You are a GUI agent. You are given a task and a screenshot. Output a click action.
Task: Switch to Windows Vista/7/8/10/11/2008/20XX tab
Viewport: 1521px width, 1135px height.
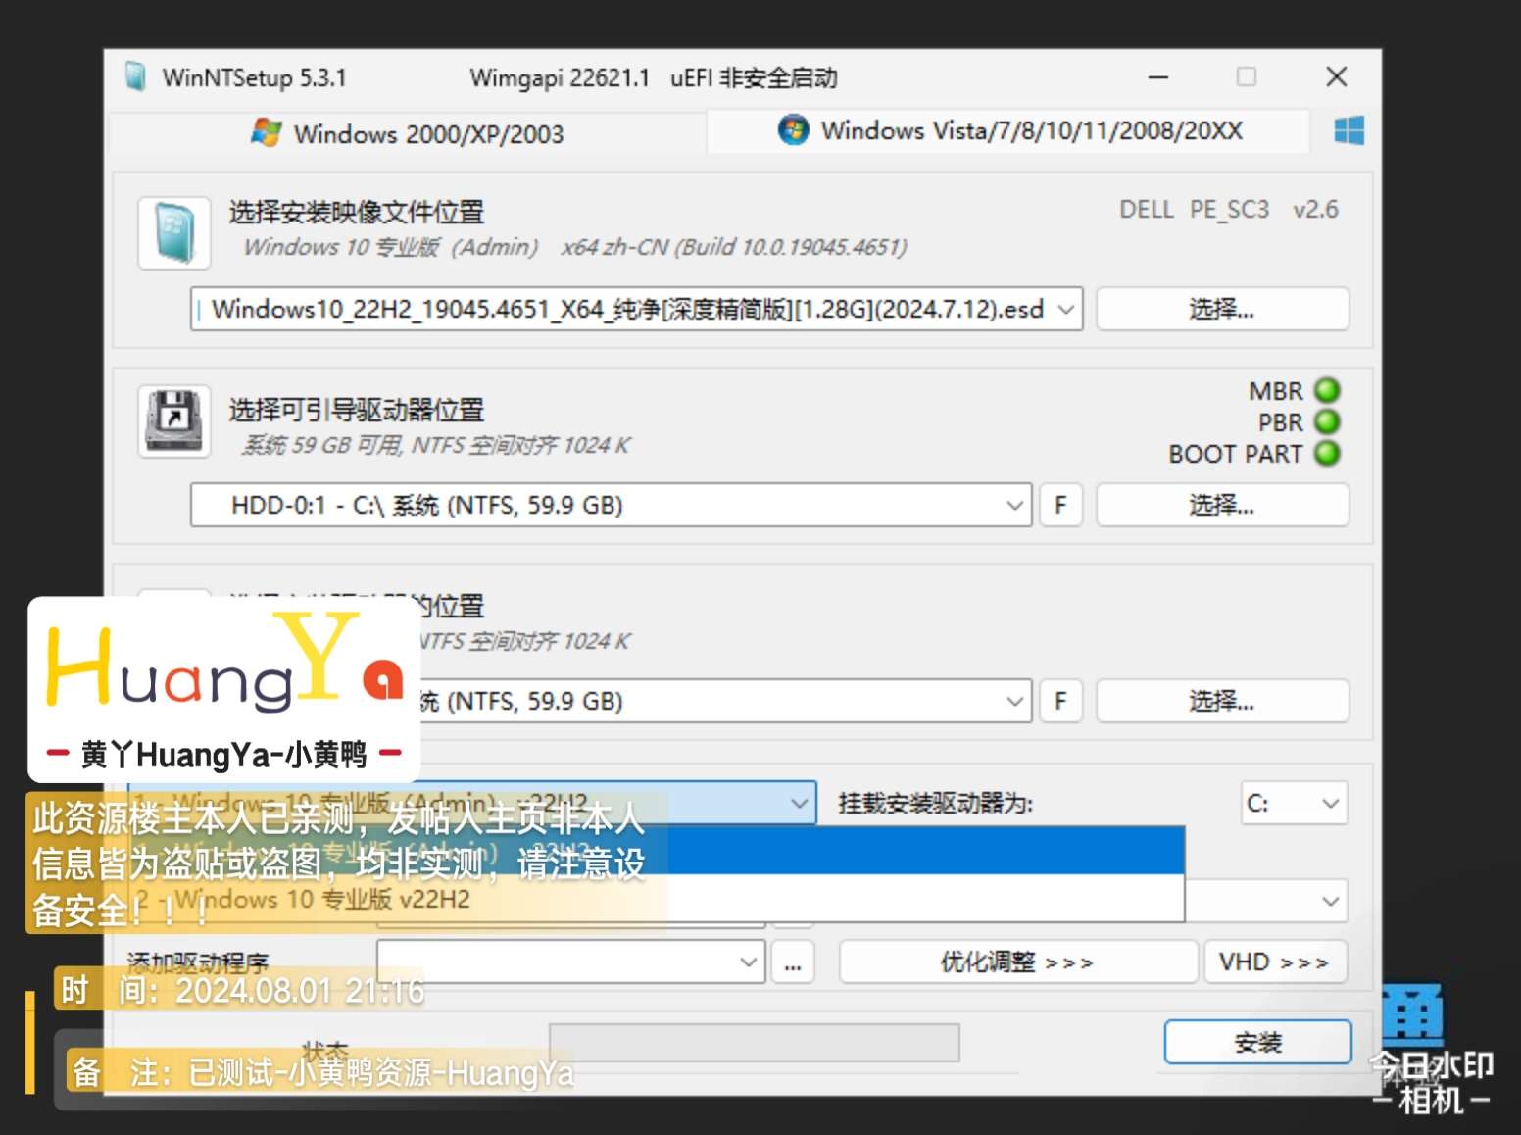pyautogui.click(x=1009, y=131)
